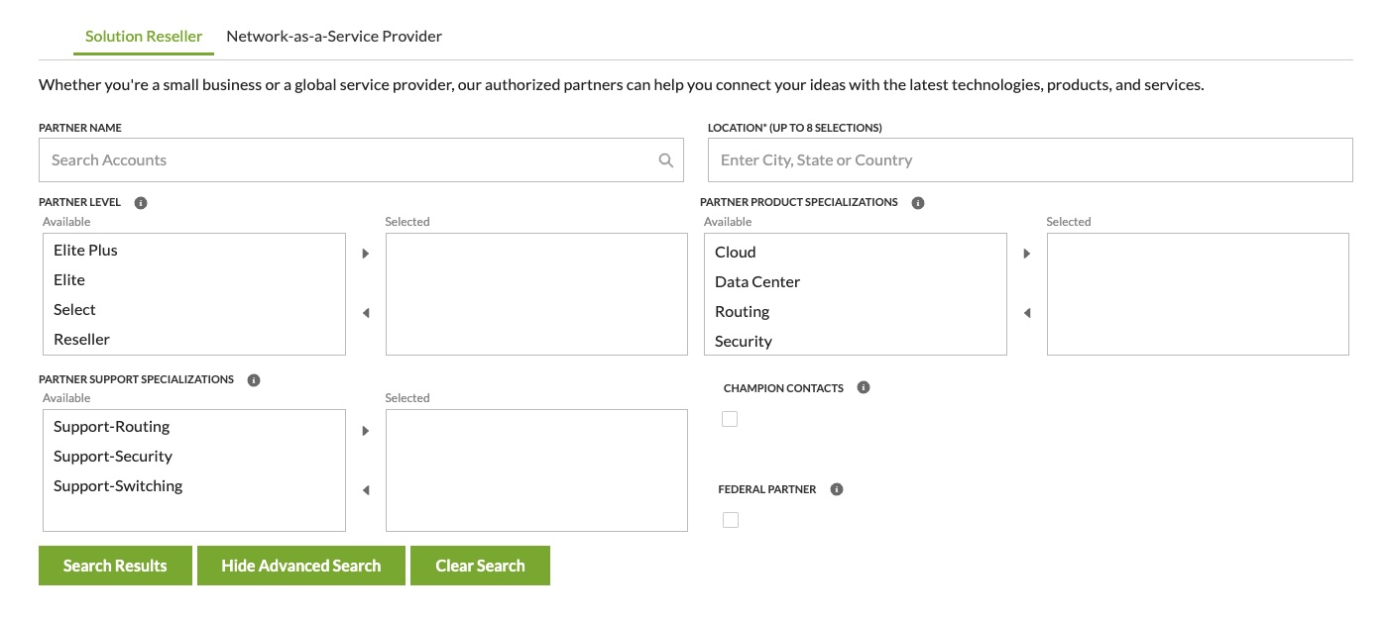Click the Federal Partner info icon

click(837, 489)
